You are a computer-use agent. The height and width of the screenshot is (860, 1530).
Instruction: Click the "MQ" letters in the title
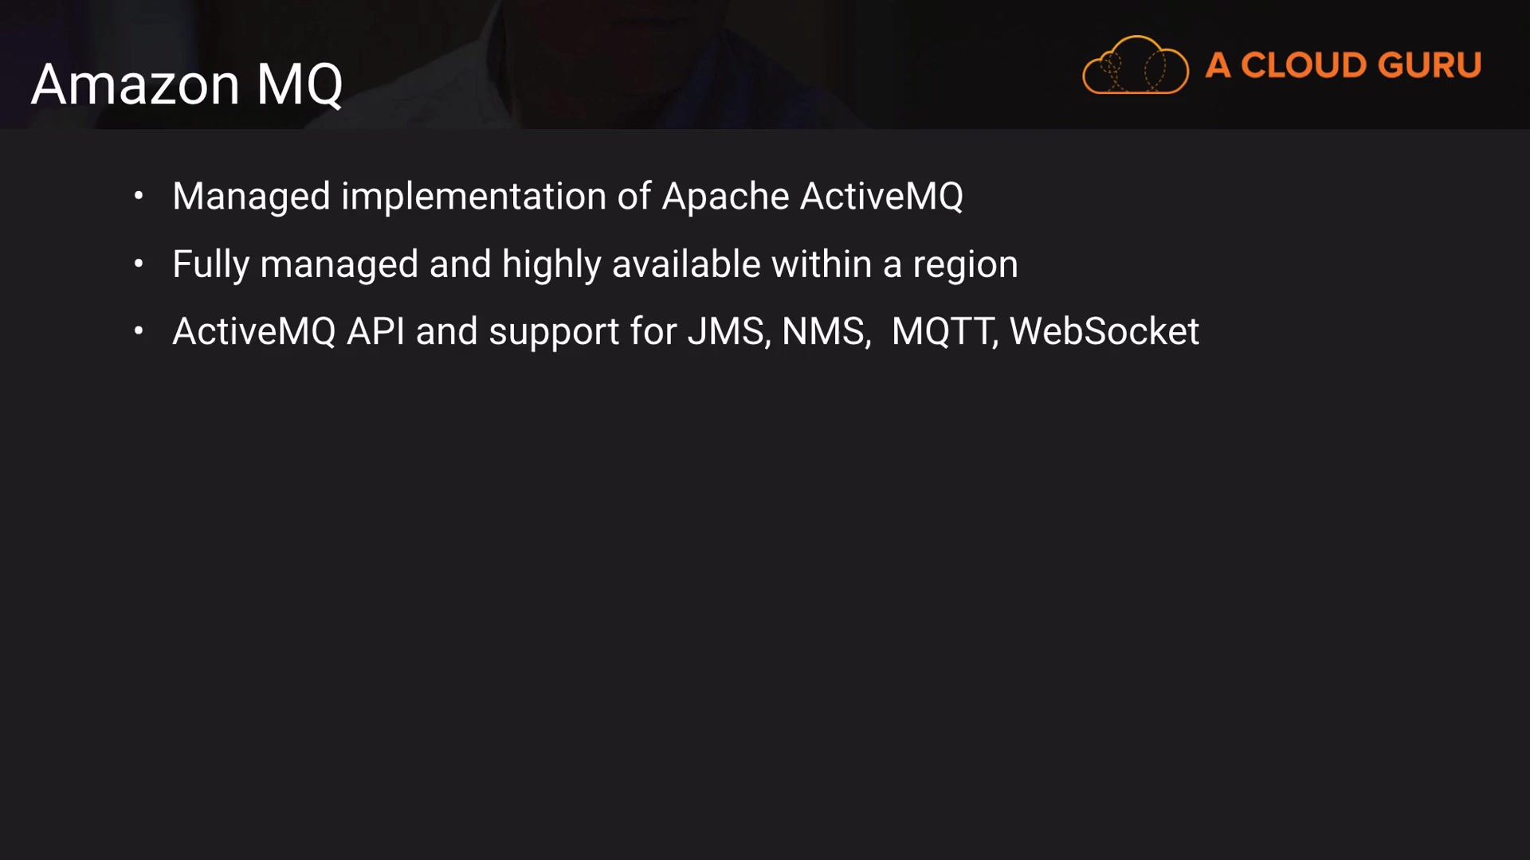point(300,84)
